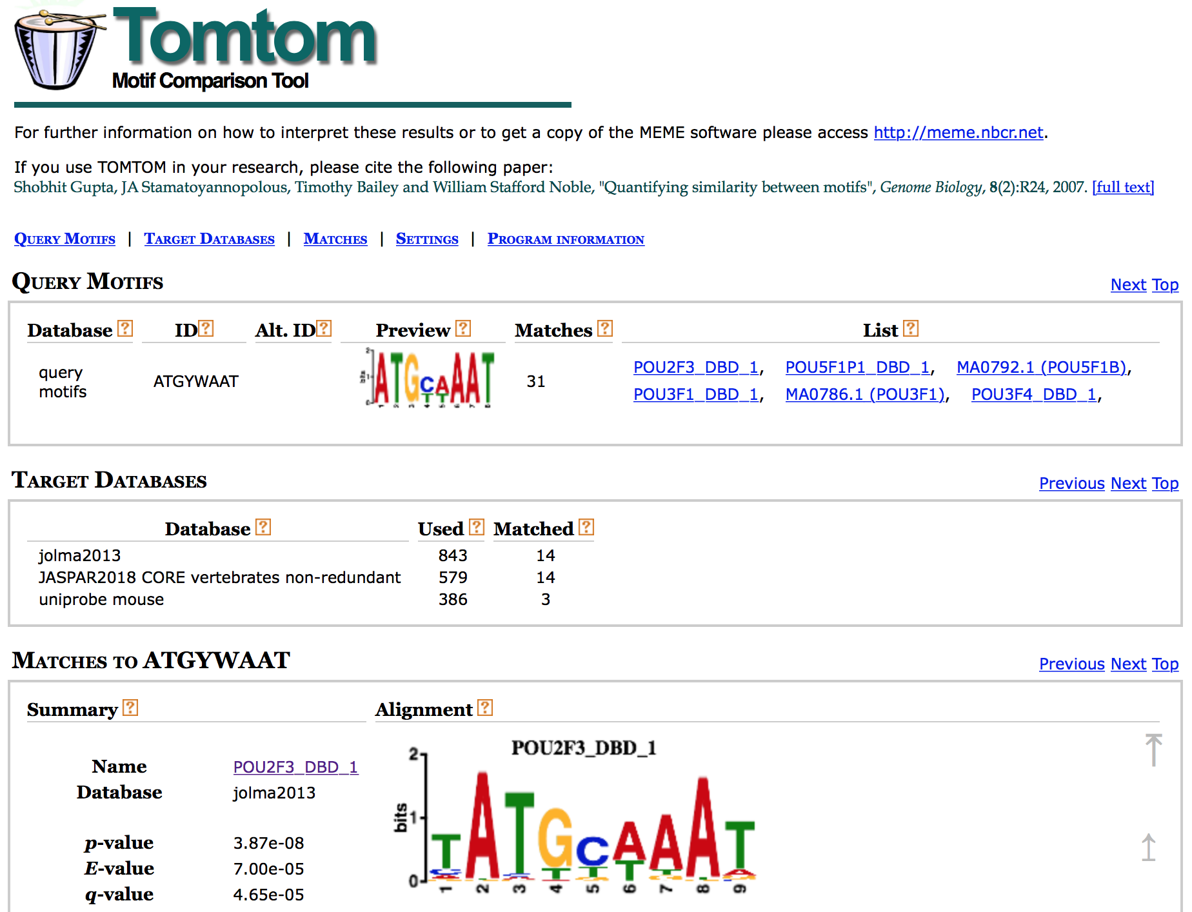Click the jolma2013 database row name
This screenshot has height=912, width=1192.
(80, 555)
